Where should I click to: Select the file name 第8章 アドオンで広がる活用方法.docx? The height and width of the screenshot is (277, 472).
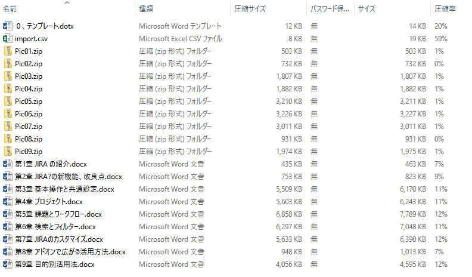click(x=70, y=252)
